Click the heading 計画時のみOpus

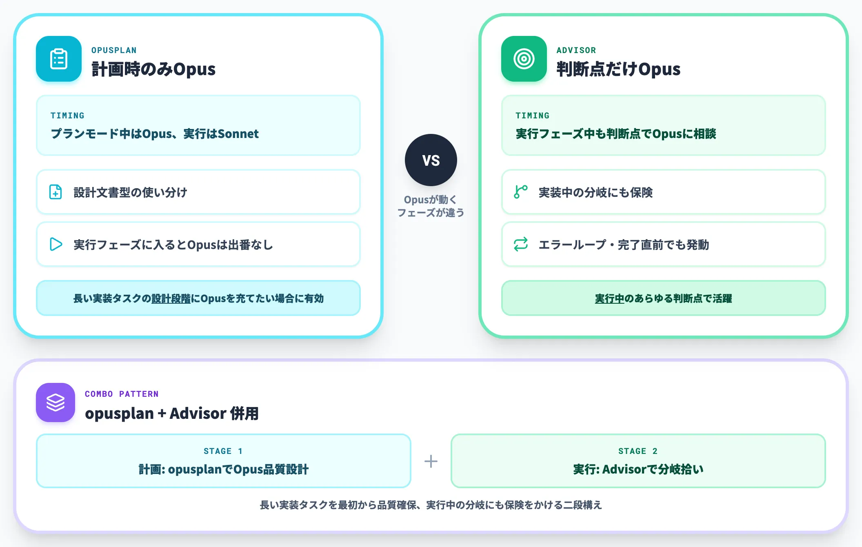click(153, 69)
